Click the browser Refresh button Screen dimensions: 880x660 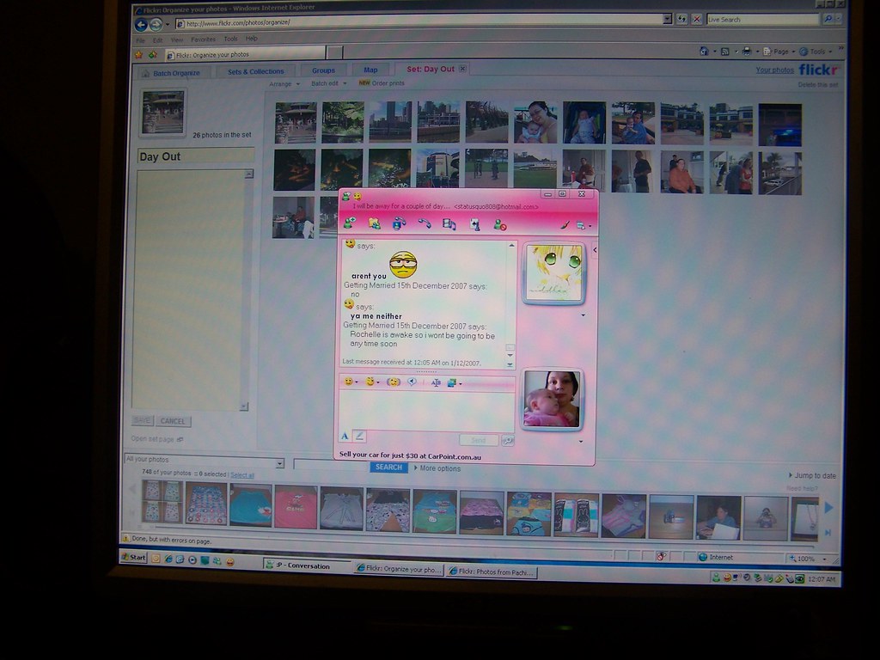(681, 19)
